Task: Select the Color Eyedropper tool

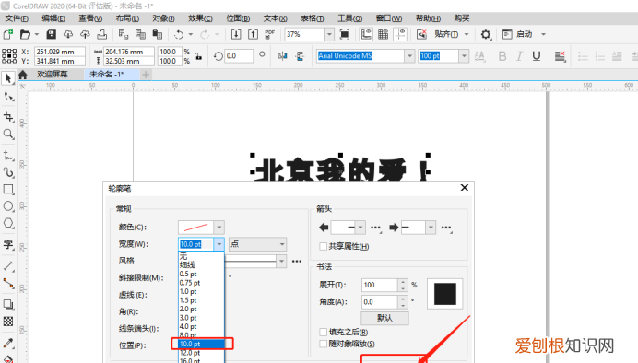Action: click(8, 343)
